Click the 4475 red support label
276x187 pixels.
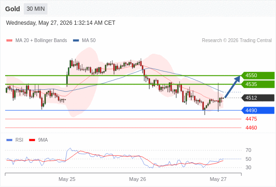(251, 119)
